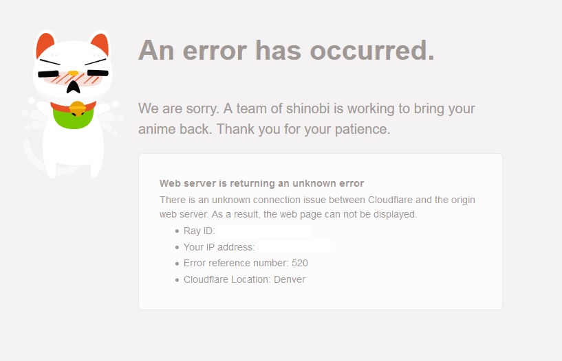Click the cat's red collar
This screenshot has width=562, height=361.
click(74, 106)
